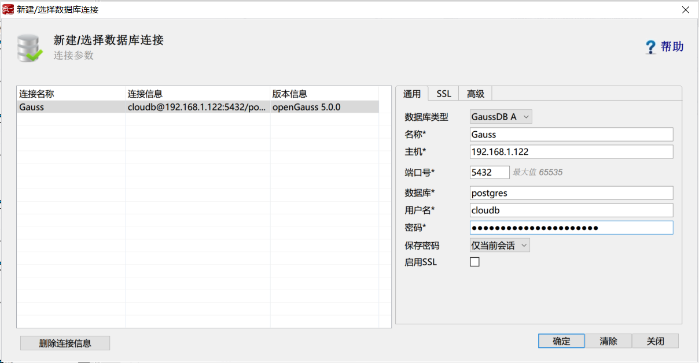The width and height of the screenshot is (699, 363).
Task: Focus the 密码 password field
Action: 571,228
